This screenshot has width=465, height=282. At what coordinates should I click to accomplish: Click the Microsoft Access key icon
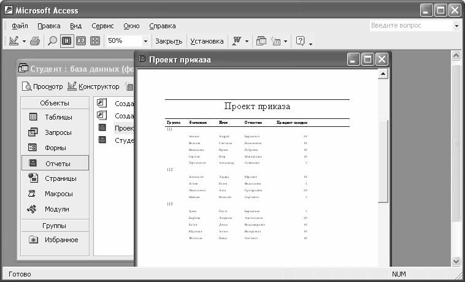[9, 10]
